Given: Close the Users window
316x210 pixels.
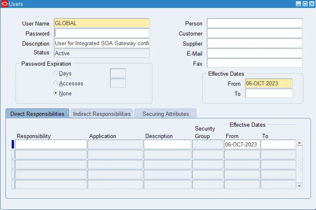Looking at the screenshot, I should click(x=312, y=4).
